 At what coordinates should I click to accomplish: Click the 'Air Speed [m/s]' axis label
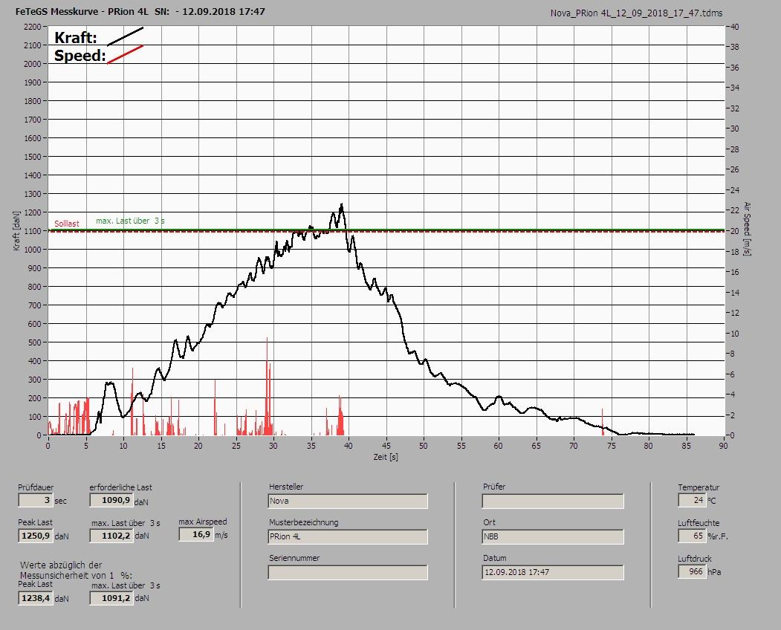point(747,229)
